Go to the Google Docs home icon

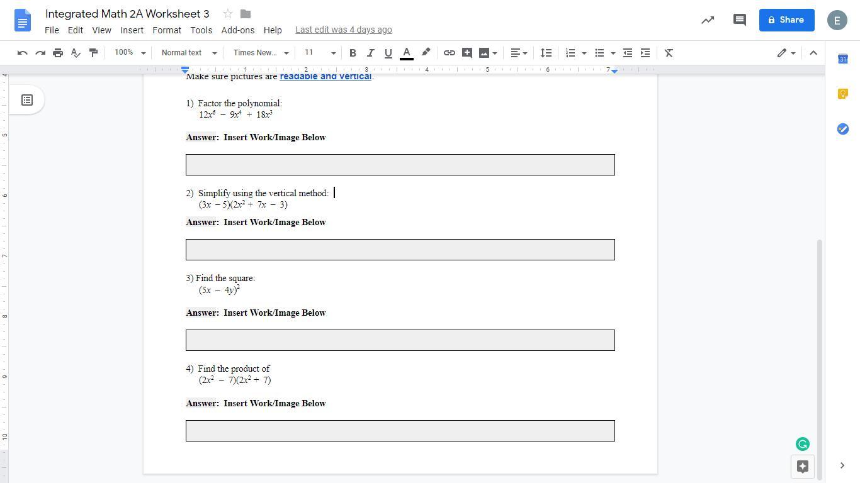pos(23,20)
